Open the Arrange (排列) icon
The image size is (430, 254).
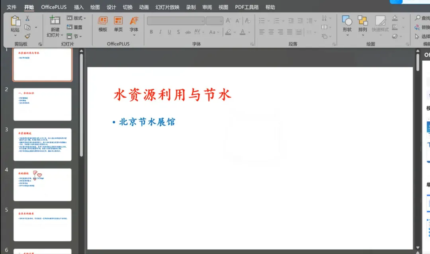pos(363,21)
